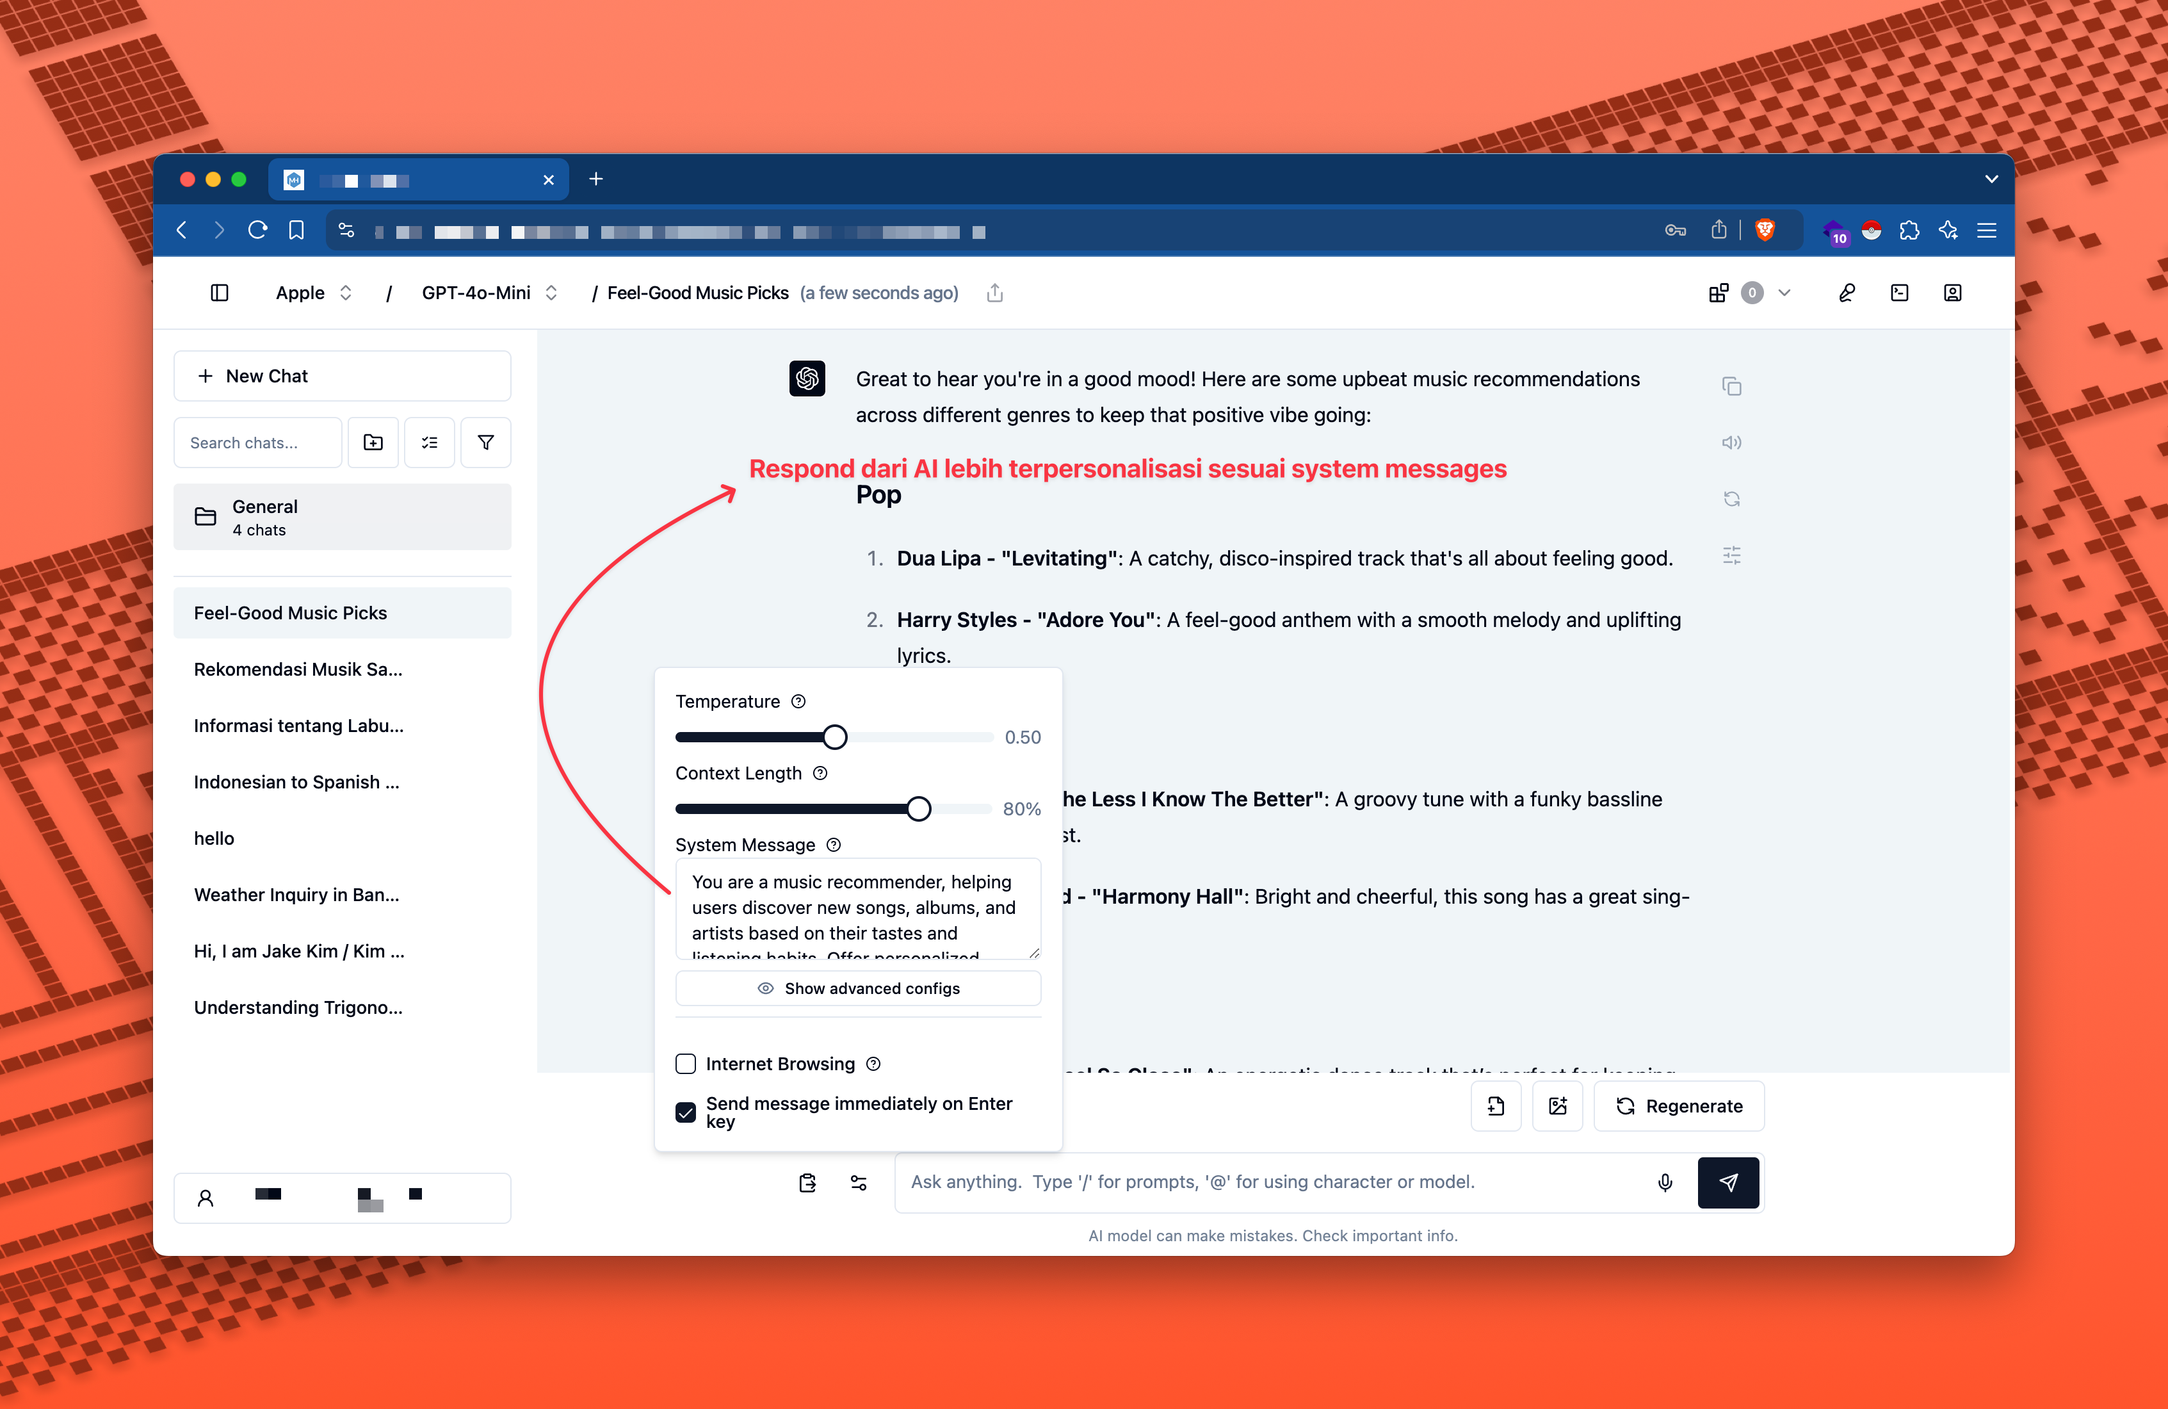This screenshot has width=2168, height=1409.
Task: Open the General folder
Action: click(343, 517)
